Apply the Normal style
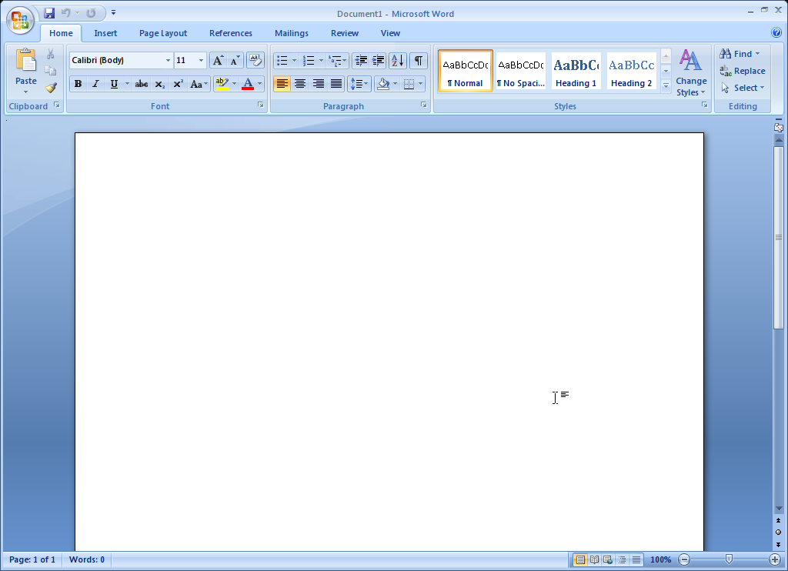Viewport: 788px width, 571px height. (x=466, y=71)
